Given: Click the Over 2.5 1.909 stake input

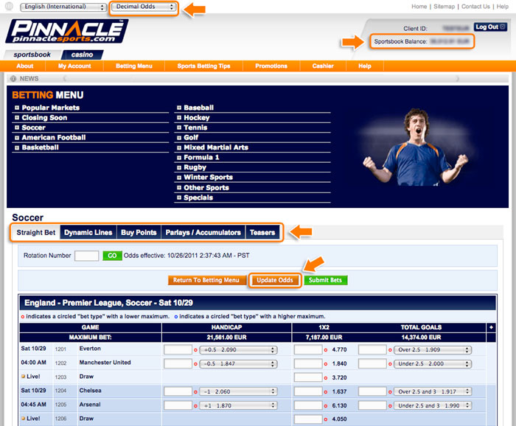Looking at the screenshot, I should tap(372, 349).
